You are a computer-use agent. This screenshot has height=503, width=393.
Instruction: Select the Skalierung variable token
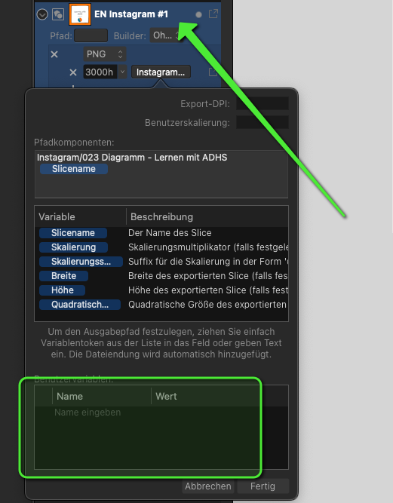pos(73,247)
